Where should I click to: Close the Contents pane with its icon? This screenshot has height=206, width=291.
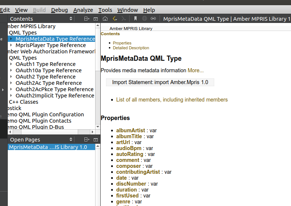tap(96, 19)
